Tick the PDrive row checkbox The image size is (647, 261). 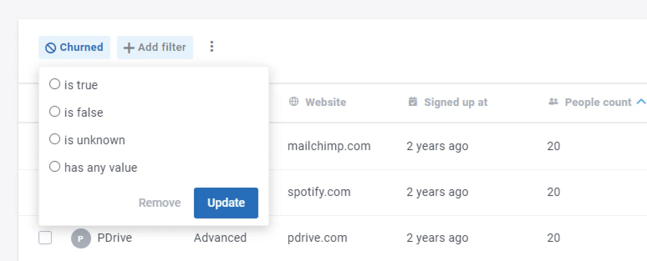click(x=45, y=238)
